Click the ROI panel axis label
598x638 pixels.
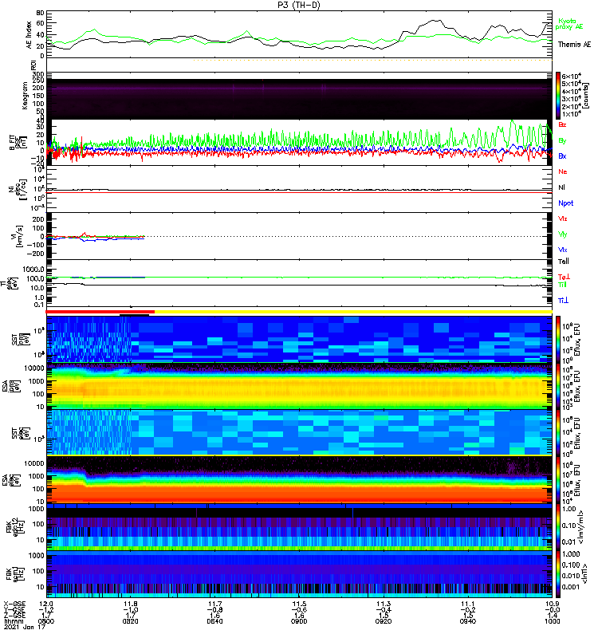pos(33,65)
